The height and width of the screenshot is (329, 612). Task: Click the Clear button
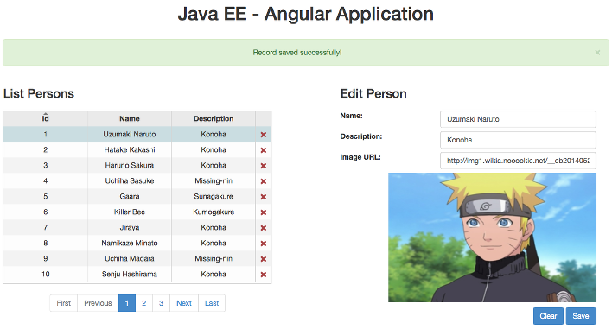(x=548, y=316)
